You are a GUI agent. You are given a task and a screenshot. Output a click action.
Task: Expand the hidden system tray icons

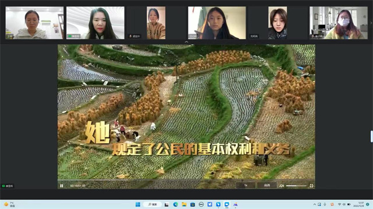tap(314, 204)
